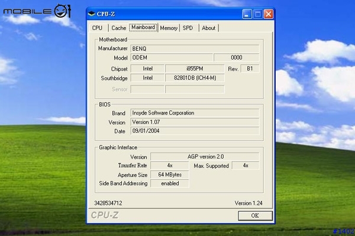355x236 pixels.
Task: Click the Version 1.24 text
Action: (x=248, y=203)
